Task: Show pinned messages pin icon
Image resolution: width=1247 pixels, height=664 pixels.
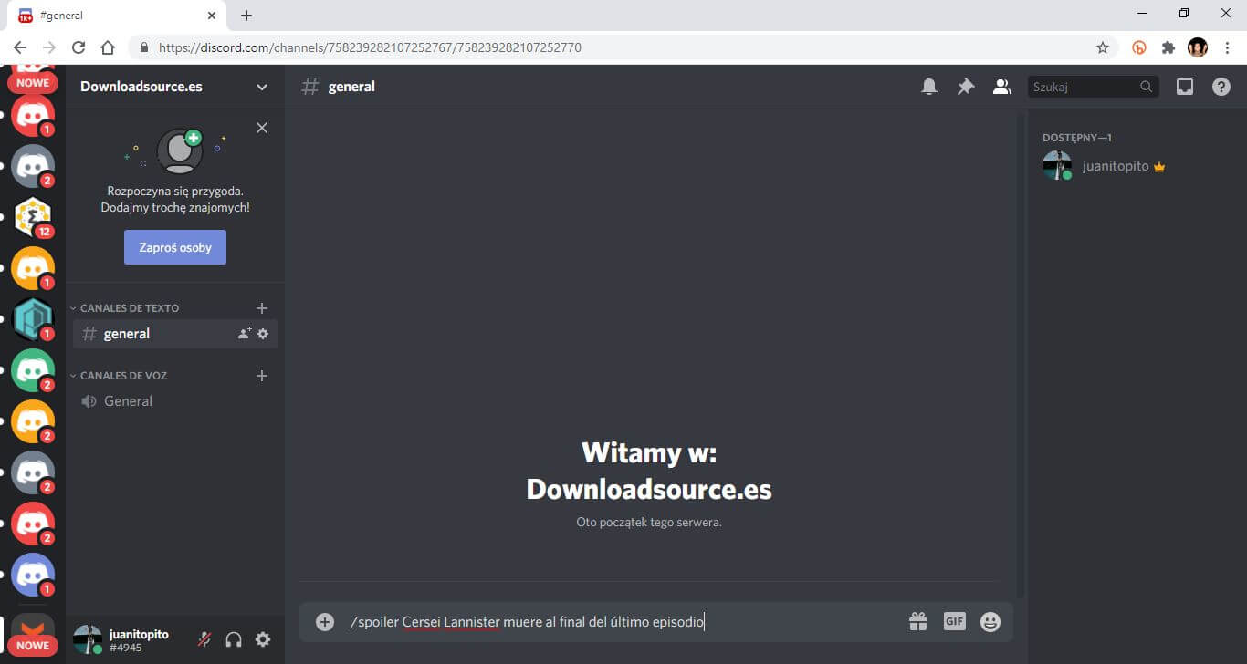Action: tap(966, 87)
